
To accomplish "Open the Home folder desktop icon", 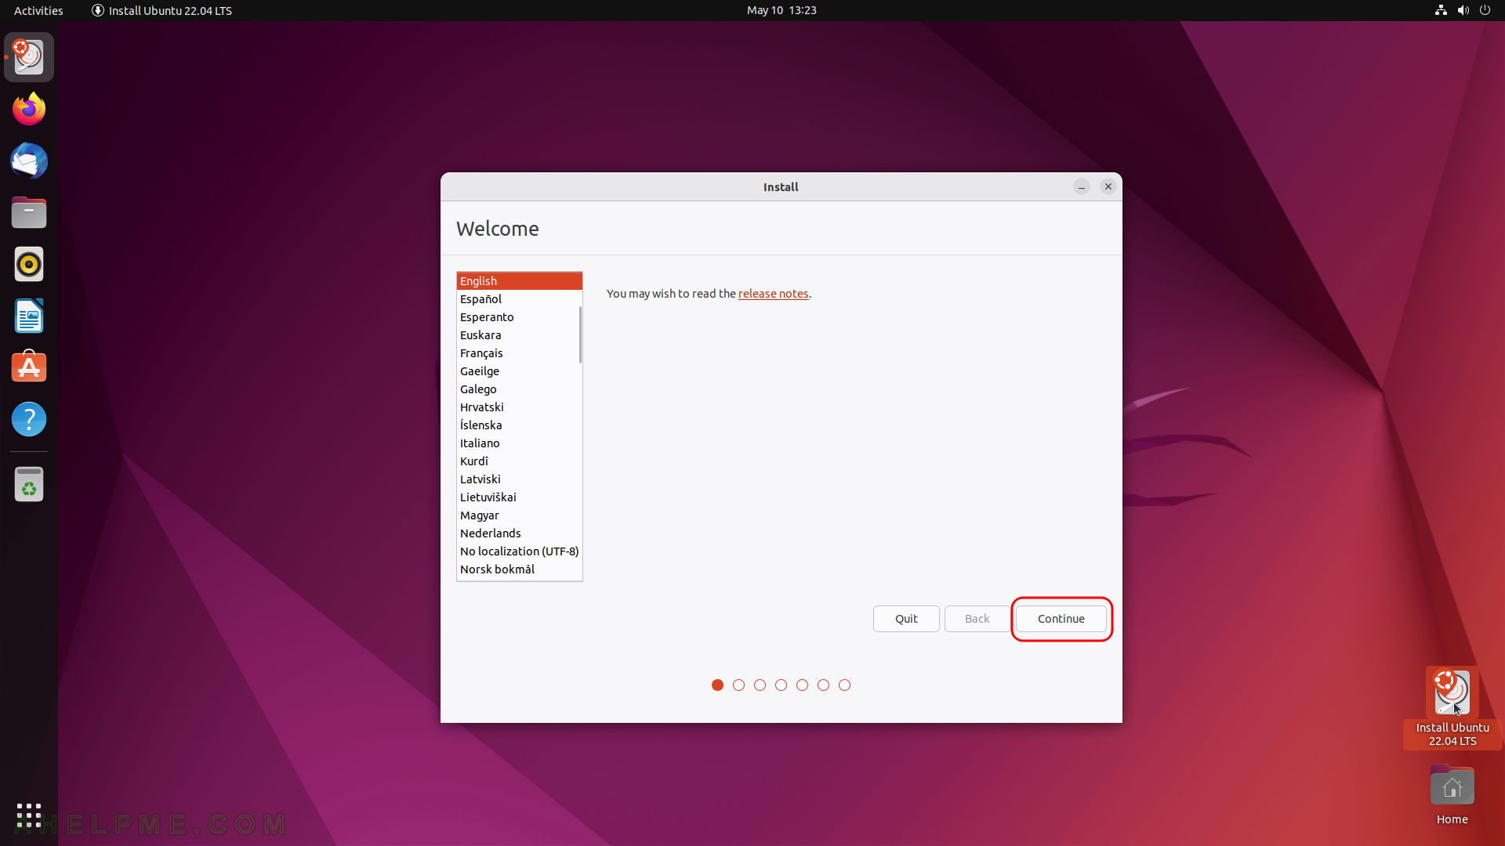I will point(1452,794).
